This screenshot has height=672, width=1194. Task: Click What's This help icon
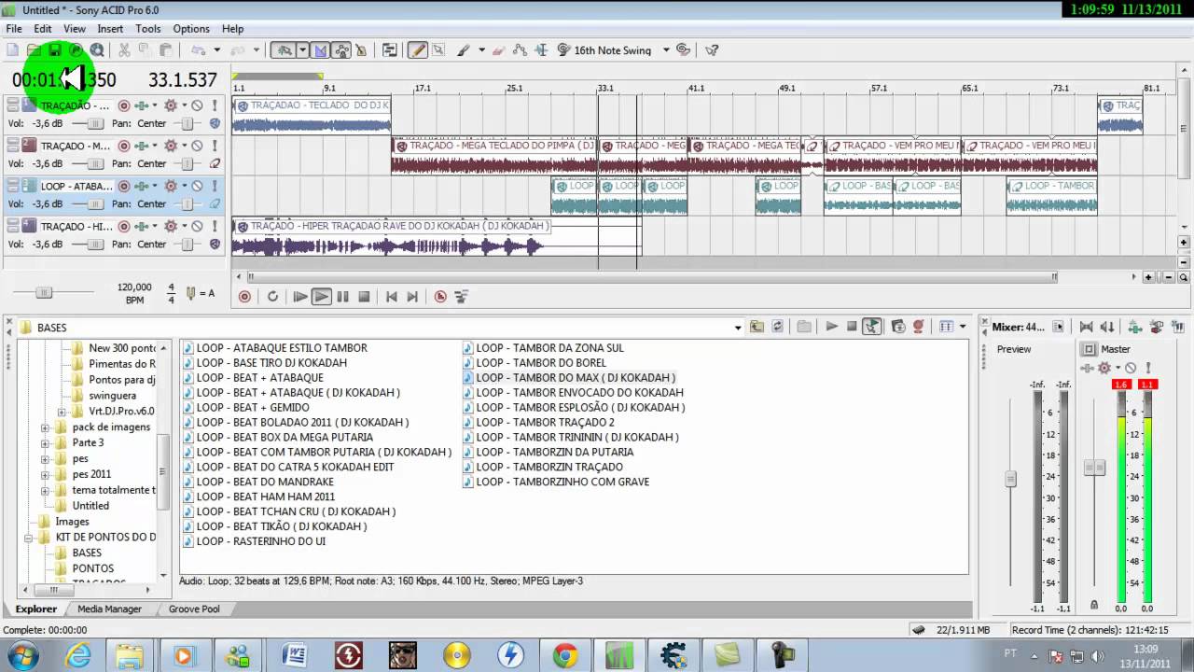pyautogui.click(x=713, y=50)
